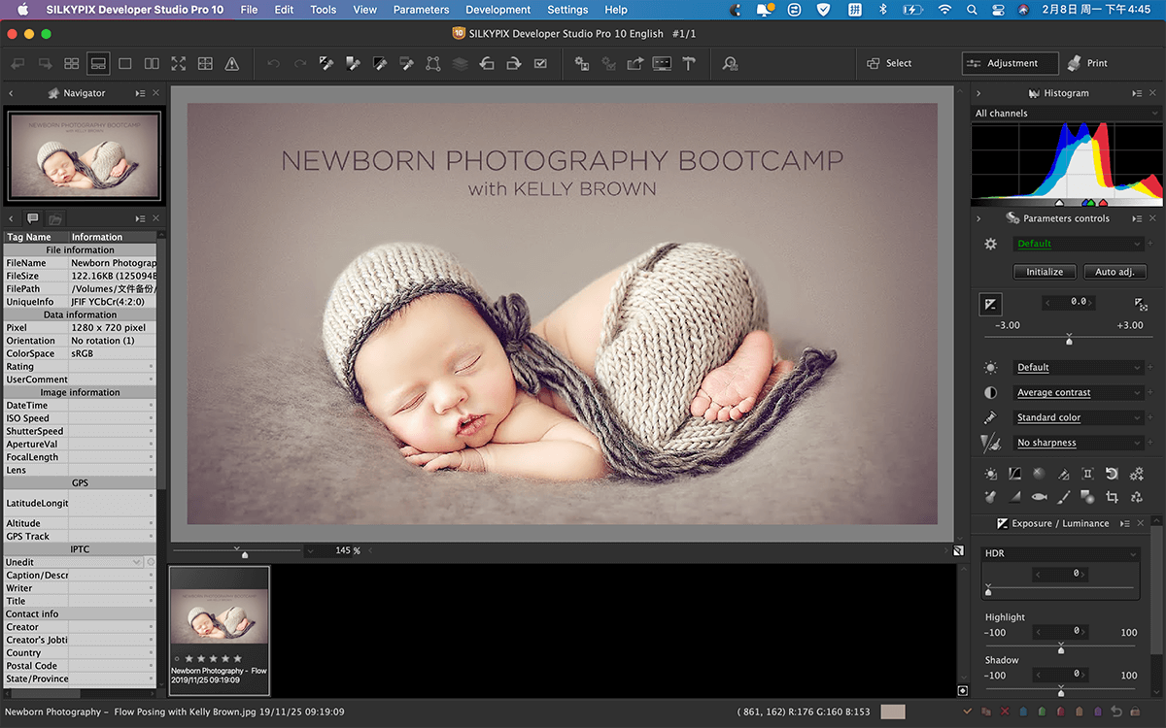
Task: Open the Average contrast dropdown
Action: [1079, 393]
